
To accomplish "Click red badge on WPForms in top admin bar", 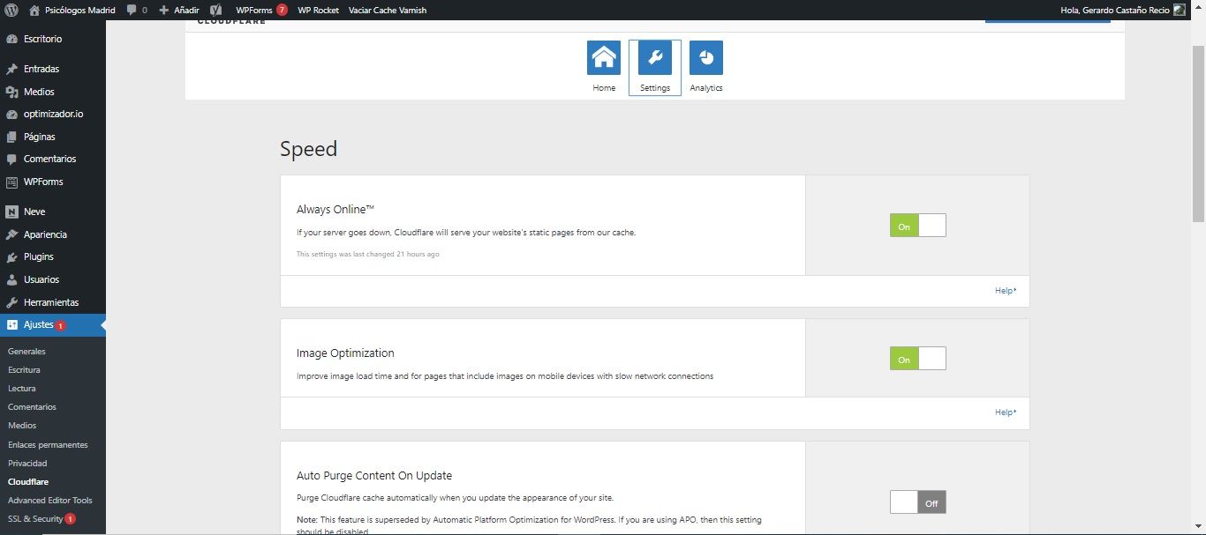I will click(x=282, y=10).
